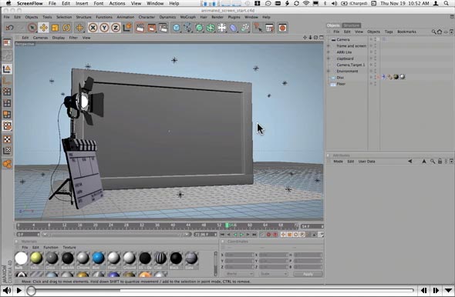455x297 pixels.
Task: Select the Floor object in tree
Action: (341, 84)
